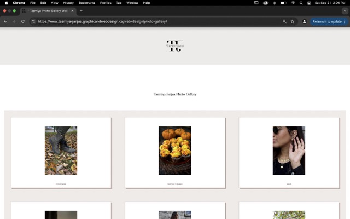
Task: Click the Wi-Fi status icon
Action: tap(293, 3)
